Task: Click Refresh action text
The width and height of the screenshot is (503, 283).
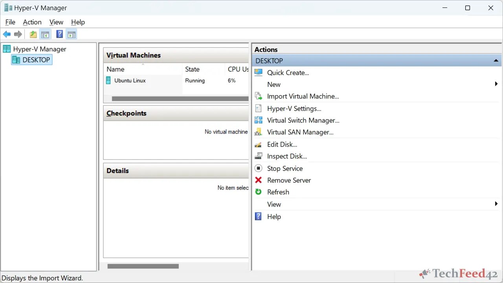Action: (x=278, y=192)
